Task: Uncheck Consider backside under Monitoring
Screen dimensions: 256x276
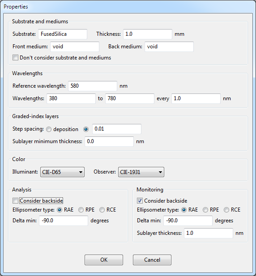Action: point(140,201)
